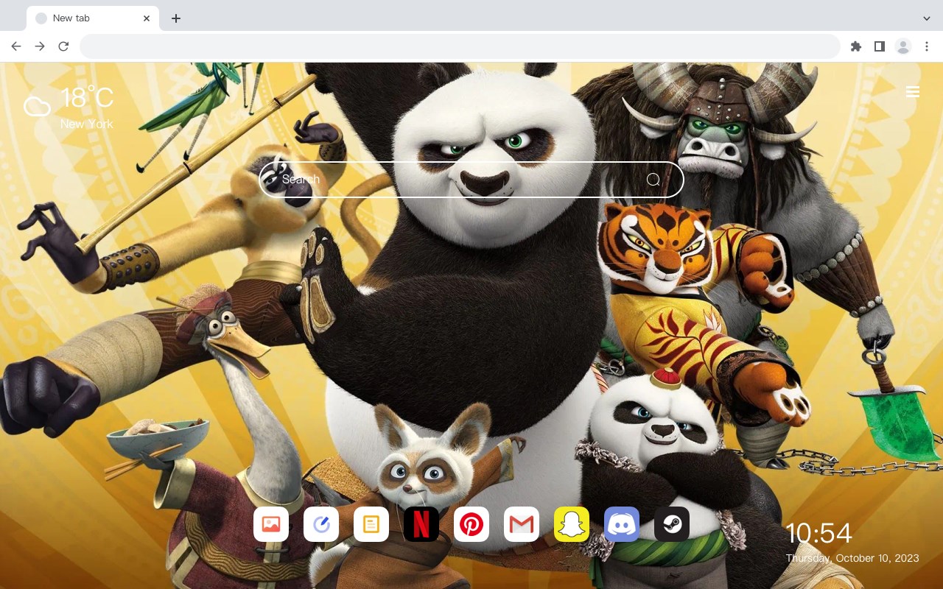This screenshot has width=943, height=589.
Task: Open the Chrome three-dot menu
Action: [x=927, y=46]
